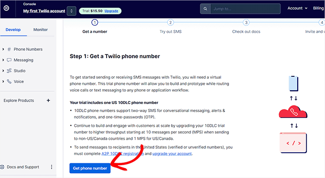Open the account switcher dropdown arrows
This screenshot has width=325, height=178.
(x=71, y=11)
